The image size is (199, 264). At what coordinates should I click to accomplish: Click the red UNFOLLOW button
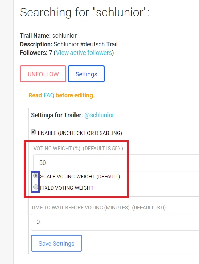pos(43,74)
